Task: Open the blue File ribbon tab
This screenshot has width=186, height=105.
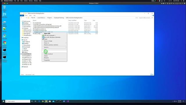Action: 22,15
